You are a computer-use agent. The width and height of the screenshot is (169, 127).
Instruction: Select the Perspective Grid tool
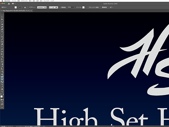pos(2,59)
